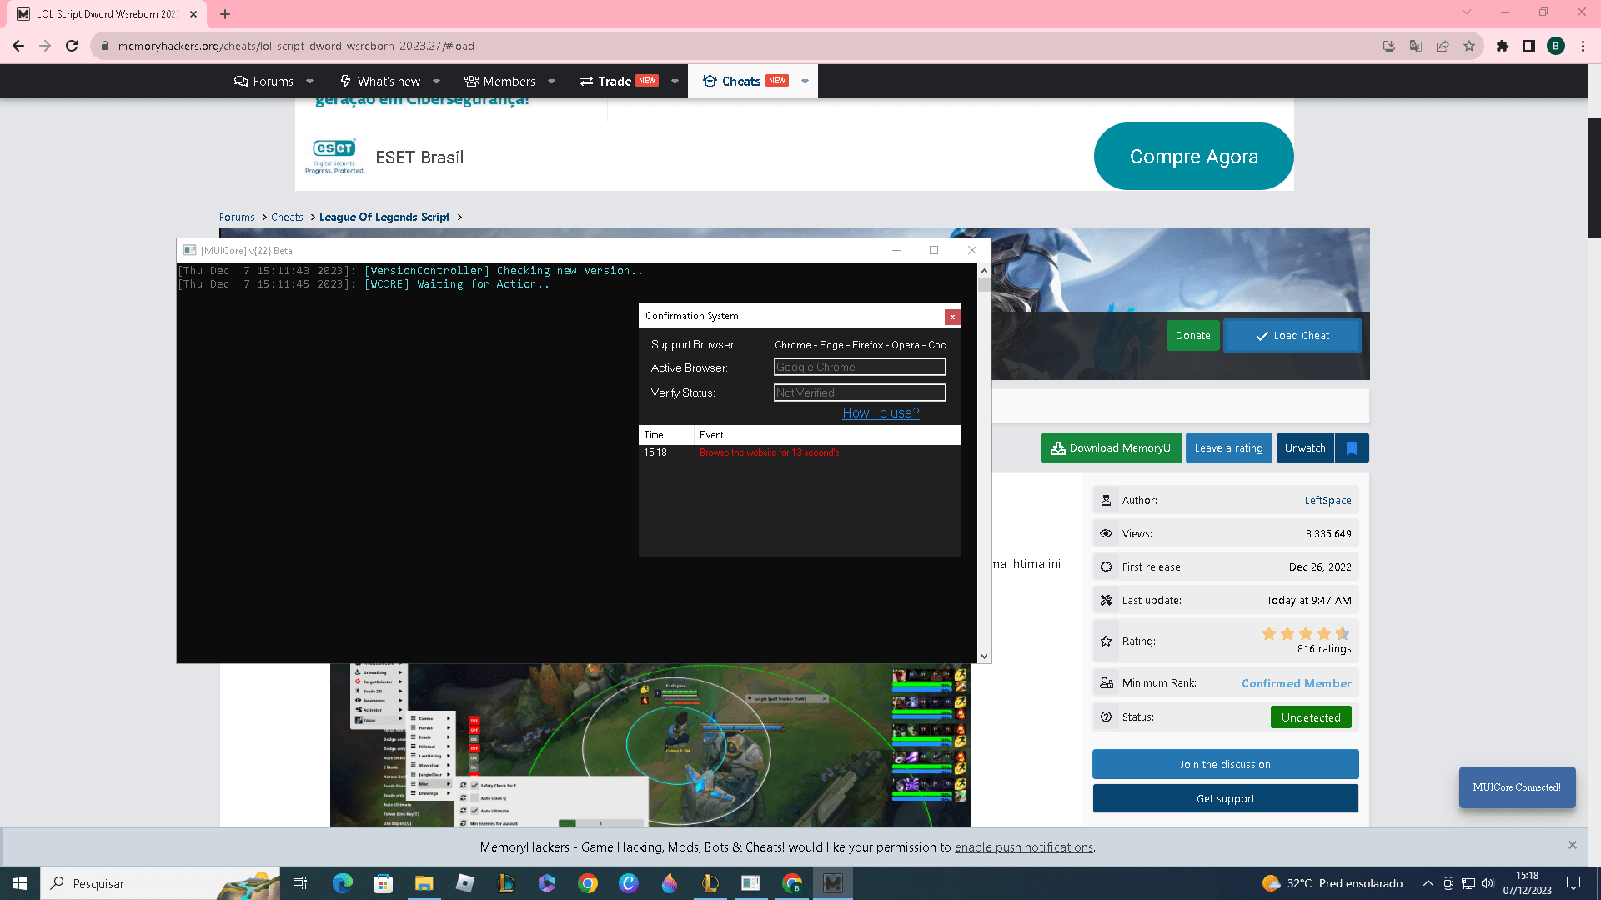Open the Forums menu item
This screenshot has width=1601, height=900.
coord(263,81)
